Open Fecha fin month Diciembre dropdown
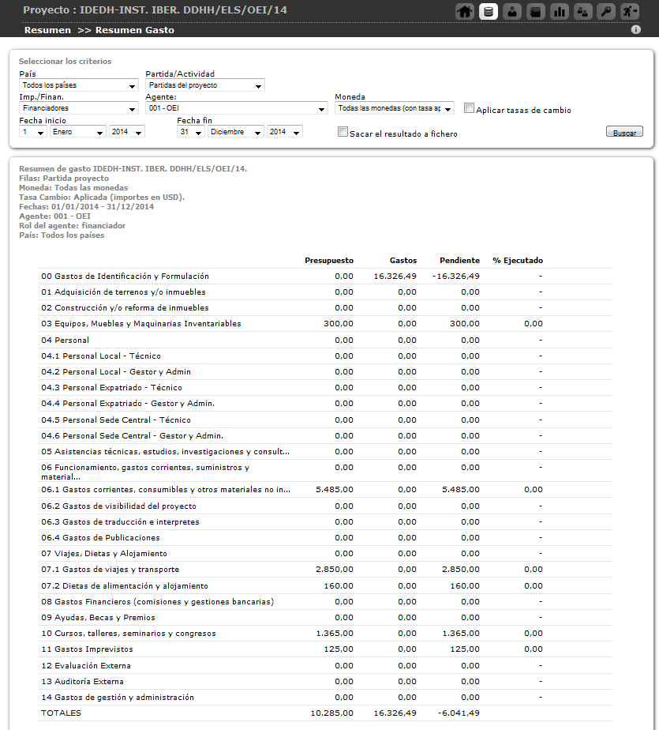 tap(236, 132)
